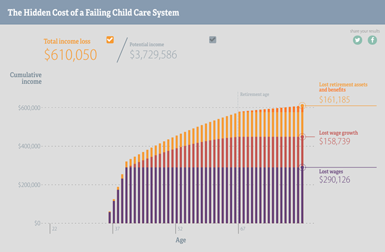Click the Hidden Cost chart title
Viewport: 385px width, 252px height.
tap(93, 13)
